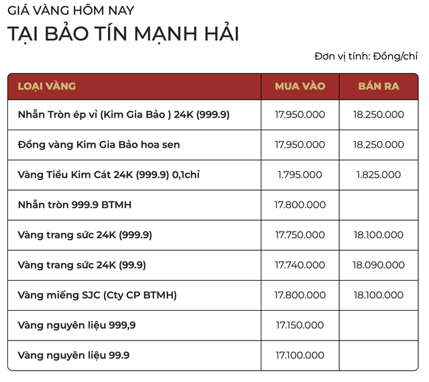Click the Đơn vị tính: Đồng/chỉ text
The height and width of the screenshot is (382, 429).
[x=366, y=56]
